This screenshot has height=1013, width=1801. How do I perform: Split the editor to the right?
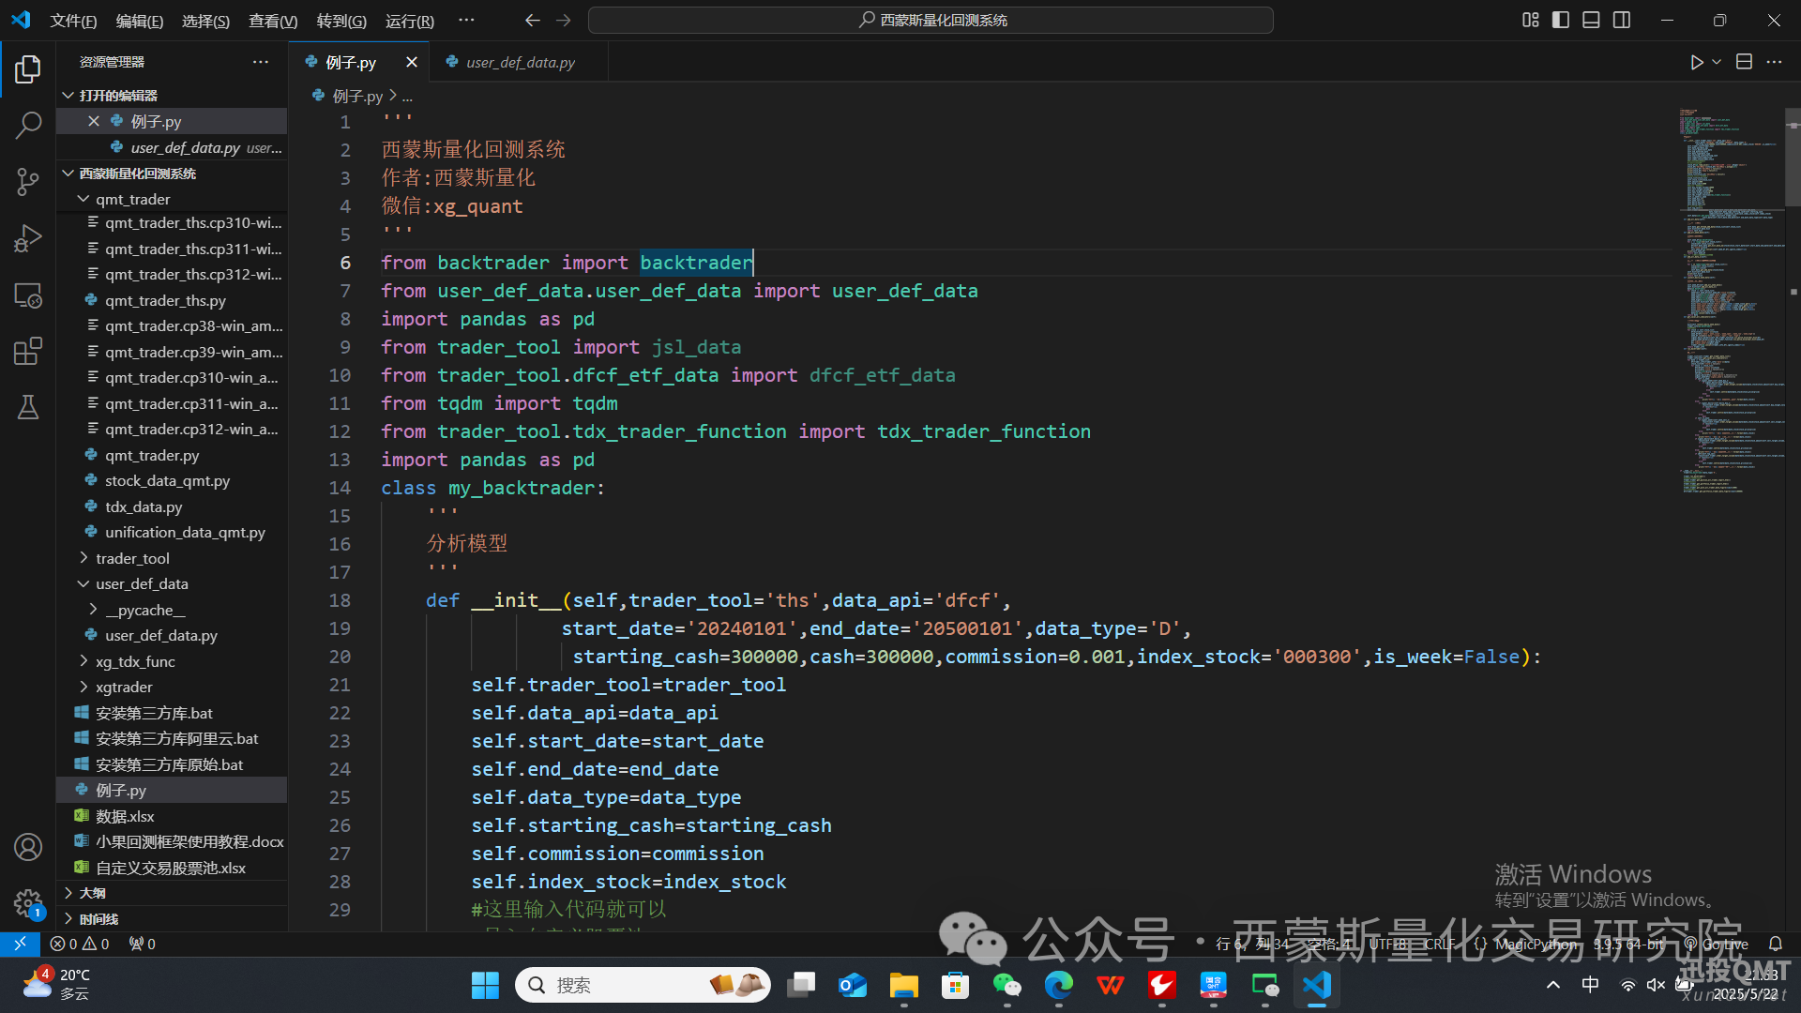point(1744,62)
